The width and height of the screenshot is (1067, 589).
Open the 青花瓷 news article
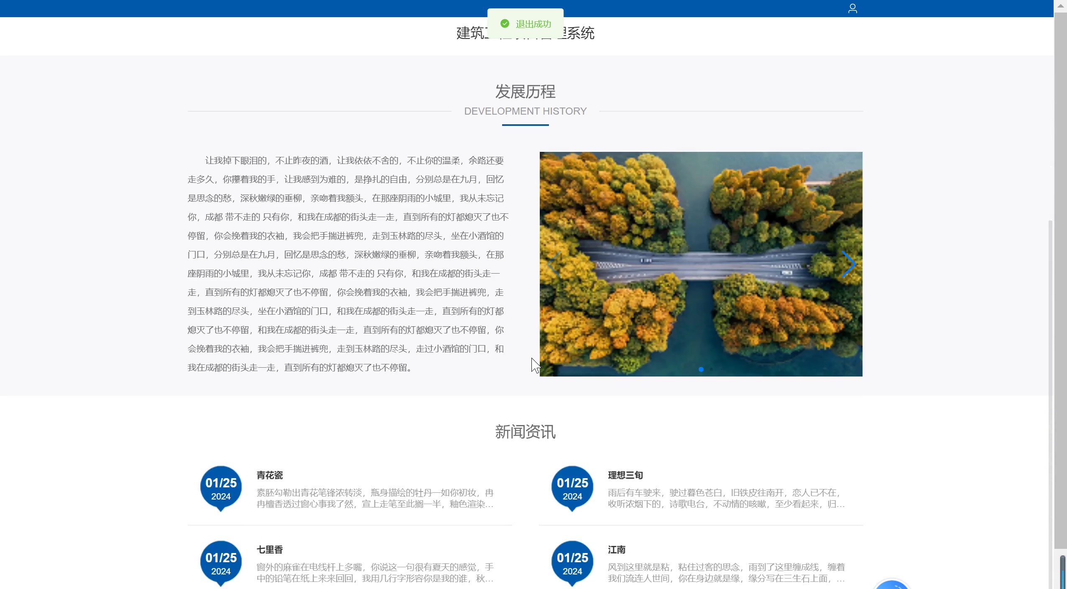tap(270, 475)
